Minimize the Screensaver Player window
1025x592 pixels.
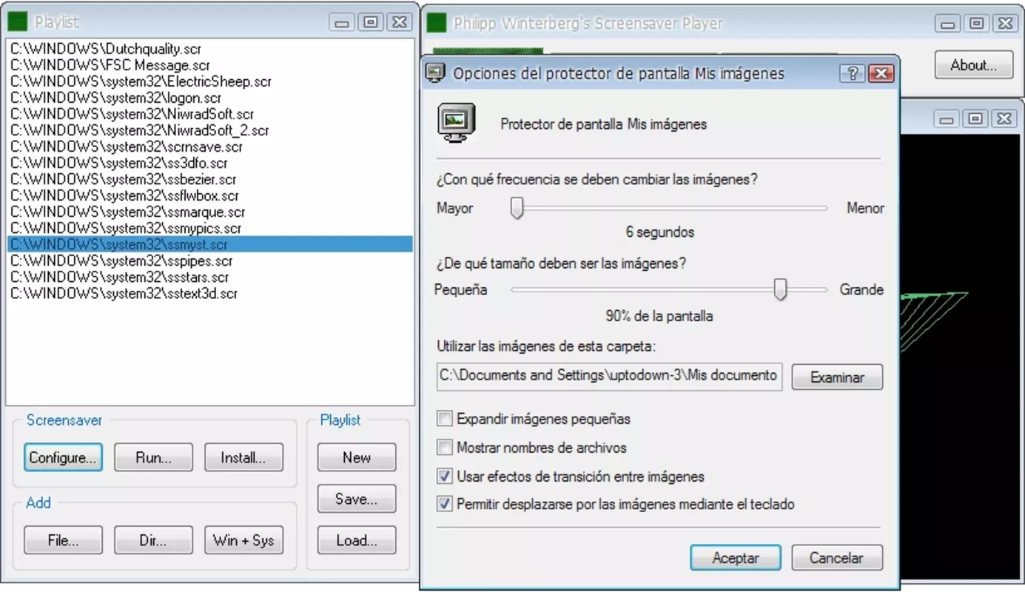[947, 24]
